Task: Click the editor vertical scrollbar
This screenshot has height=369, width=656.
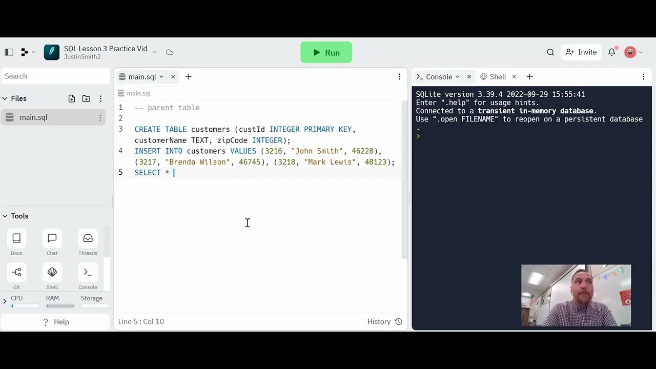Action: pos(404,179)
